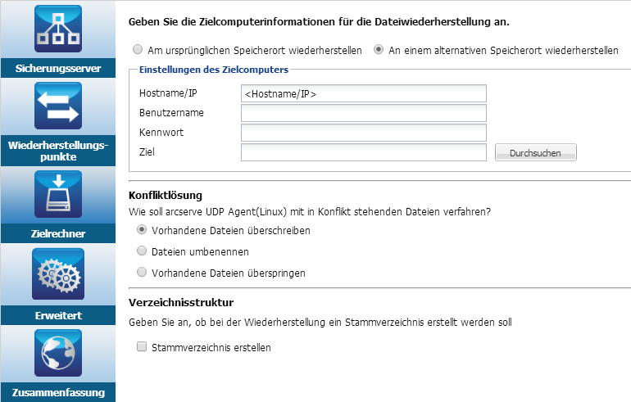
Task: Select the Wiederherstellungspunkte arrows icon
Action: coord(58,106)
